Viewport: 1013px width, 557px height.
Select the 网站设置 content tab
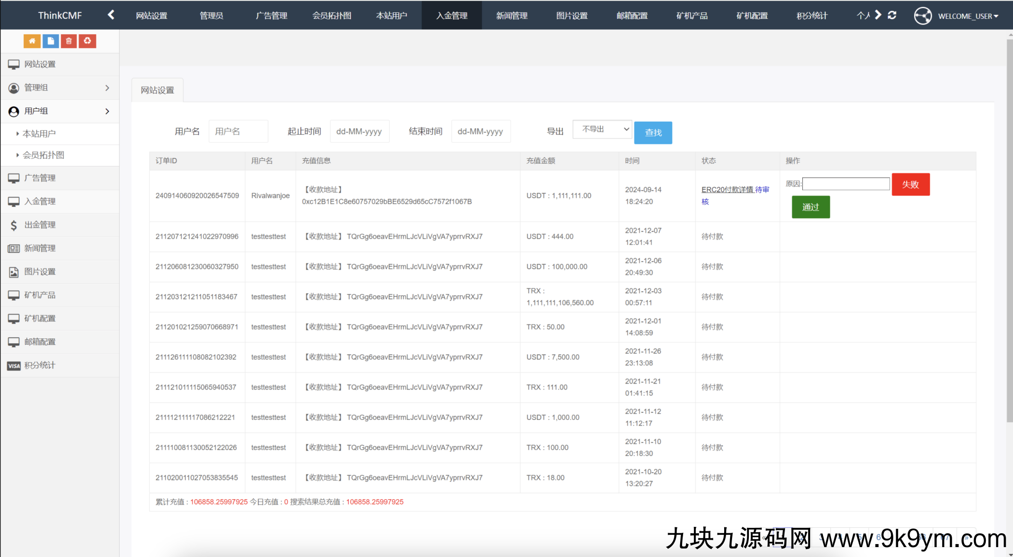coord(157,90)
